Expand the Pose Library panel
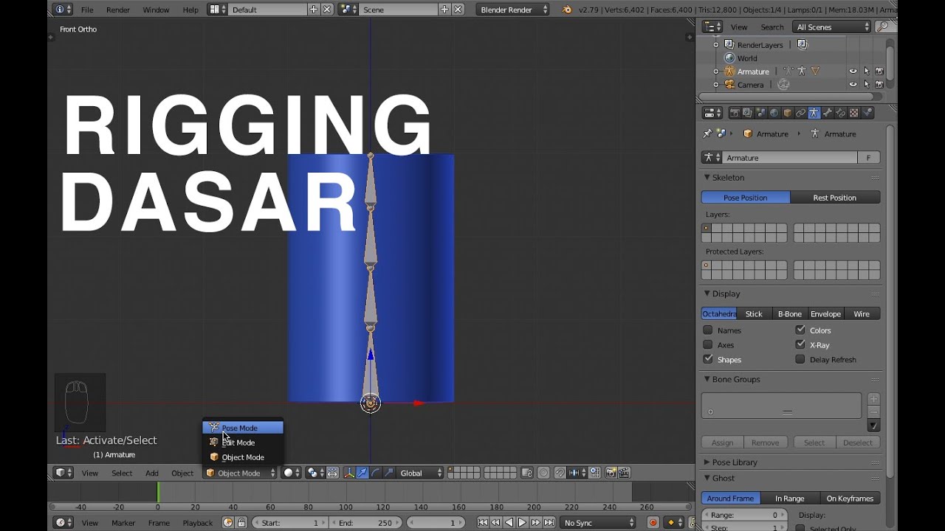Screen dimensions: 945x531 tap(707, 462)
